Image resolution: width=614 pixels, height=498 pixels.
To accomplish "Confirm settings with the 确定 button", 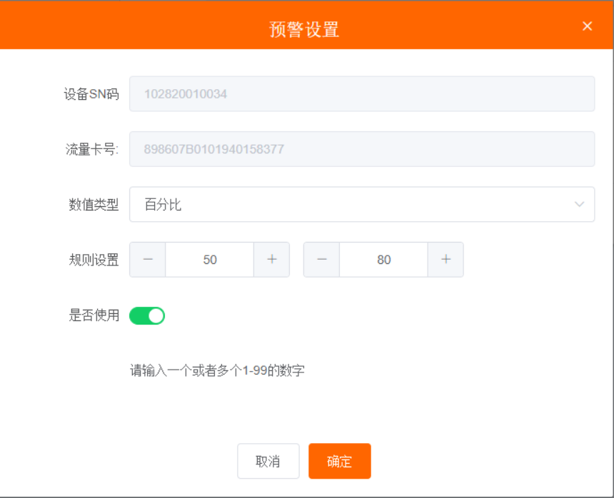I will point(340,461).
